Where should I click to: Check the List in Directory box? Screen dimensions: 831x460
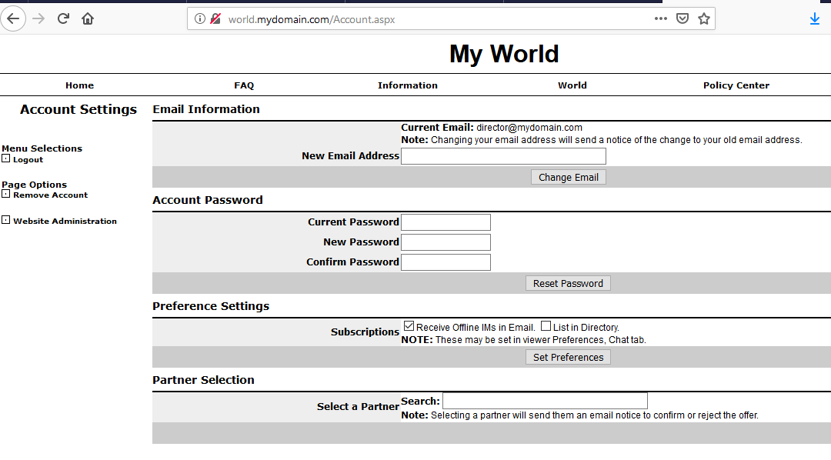[546, 326]
